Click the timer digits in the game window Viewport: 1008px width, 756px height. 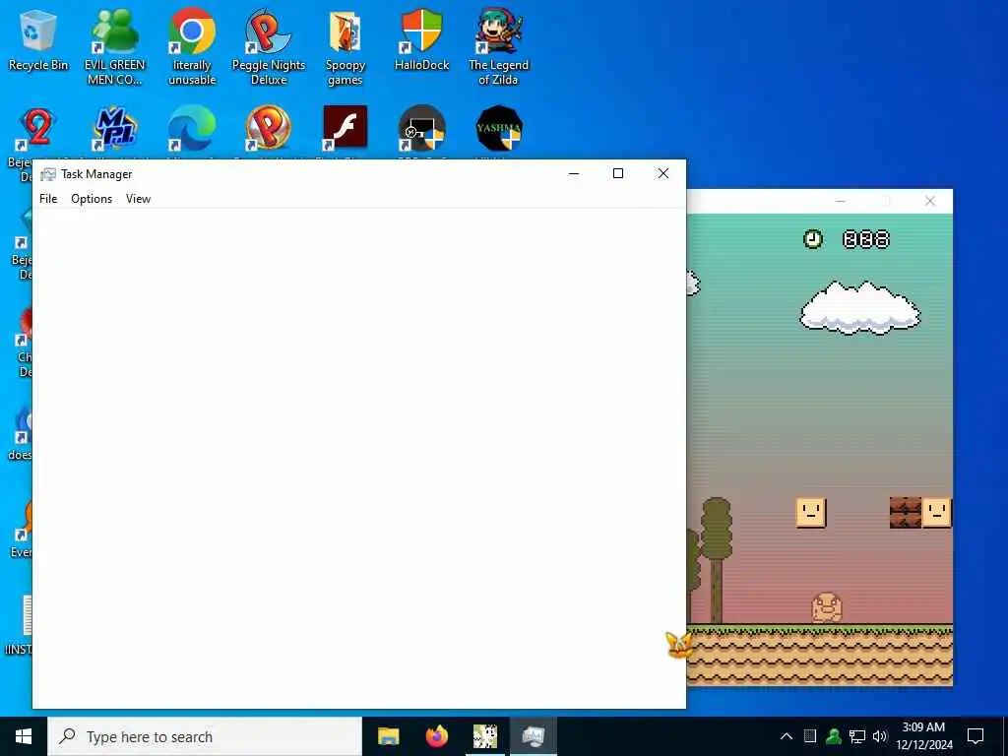click(866, 239)
